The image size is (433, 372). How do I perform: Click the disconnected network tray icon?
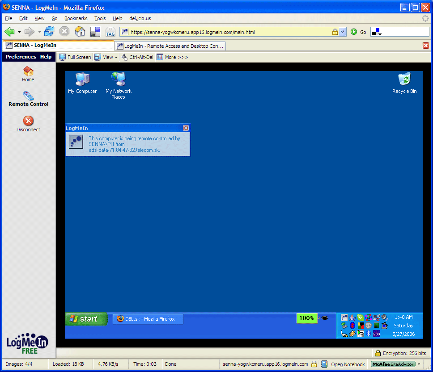[377, 318]
